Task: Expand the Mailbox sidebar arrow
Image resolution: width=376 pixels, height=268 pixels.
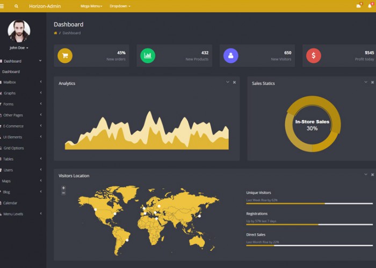Action: coord(41,82)
